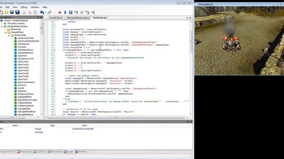
Task: Collapse the code fold marker at line 25
Action: tap(55, 50)
